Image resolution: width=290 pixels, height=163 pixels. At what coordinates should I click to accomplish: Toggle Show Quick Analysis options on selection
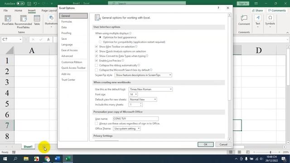pyautogui.click(x=97, y=51)
